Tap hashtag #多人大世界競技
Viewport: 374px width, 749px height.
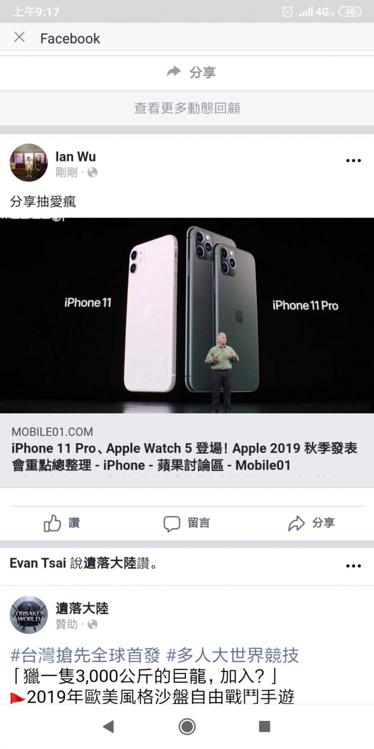(233, 655)
